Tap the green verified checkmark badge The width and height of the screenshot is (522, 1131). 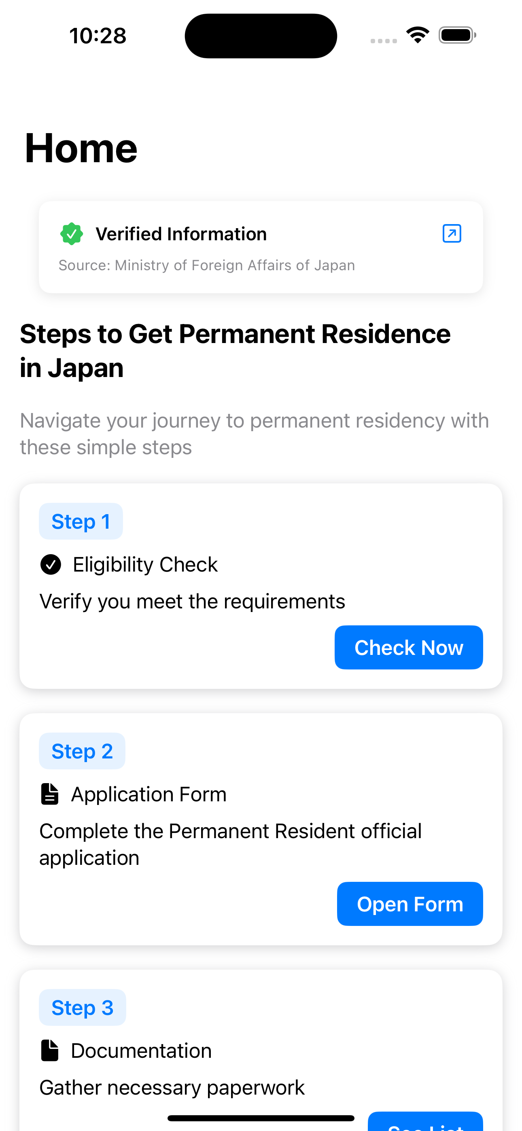[72, 233]
